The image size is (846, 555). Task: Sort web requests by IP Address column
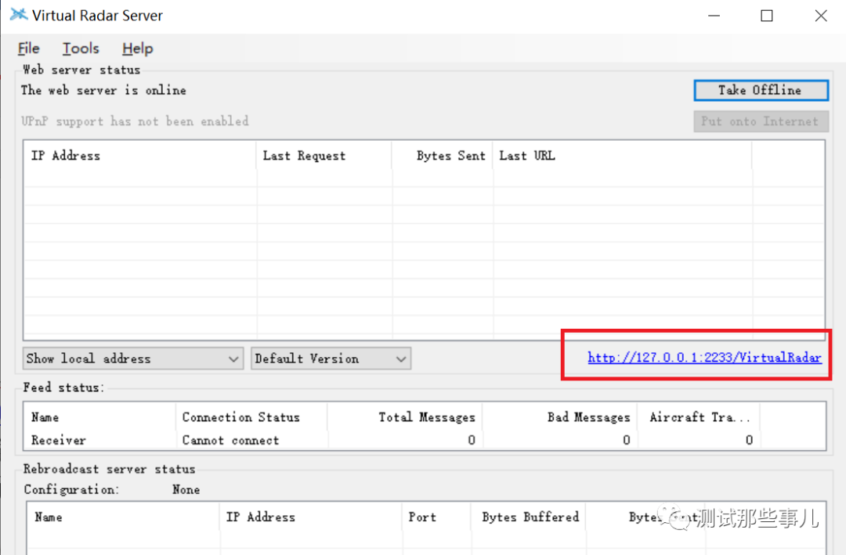pyautogui.click(x=139, y=156)
